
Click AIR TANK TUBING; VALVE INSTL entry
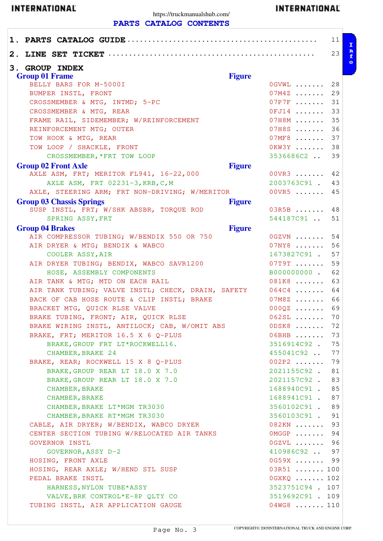(138, 290)
